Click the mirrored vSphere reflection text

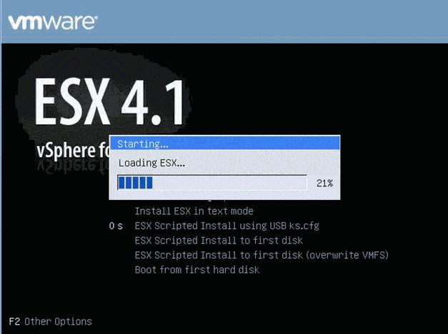[71, 166]
